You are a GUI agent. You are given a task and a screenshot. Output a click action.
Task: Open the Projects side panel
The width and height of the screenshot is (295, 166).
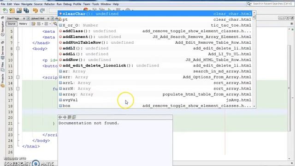point(2,81)
